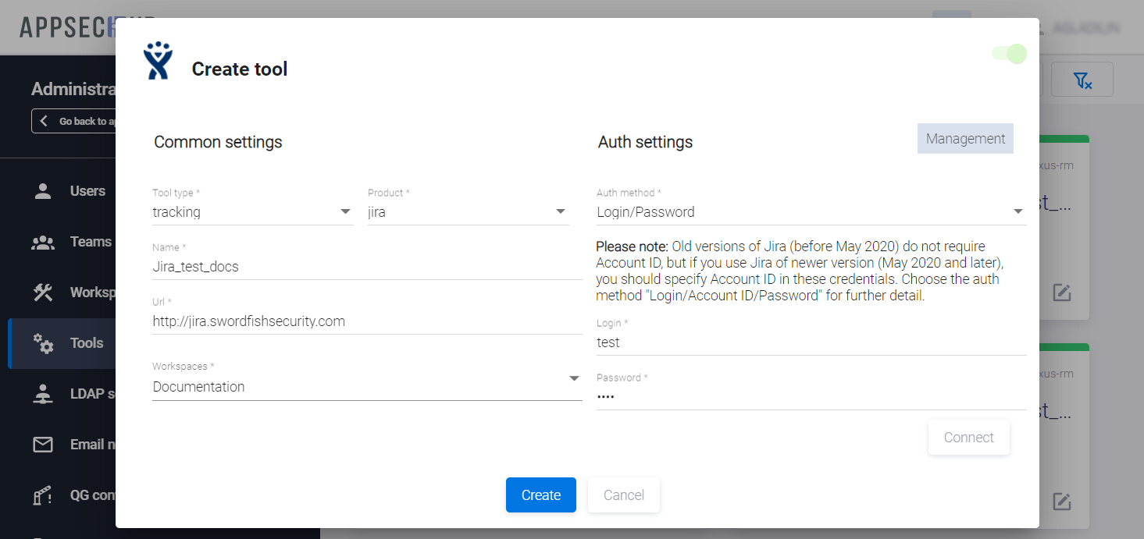The height and width of the screenshot is (539, 1144).
Task: Toggle the tool enabled switch off
Action: (x=1009, y=54)
